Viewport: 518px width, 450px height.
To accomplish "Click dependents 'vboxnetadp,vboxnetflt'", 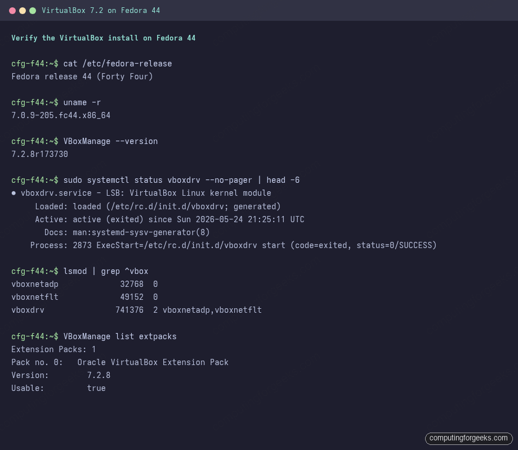I will (212, 310).
